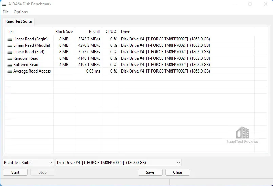273x186 pixels.
Task: Click the 0.03 ms access time value
Action: [93, 71]
